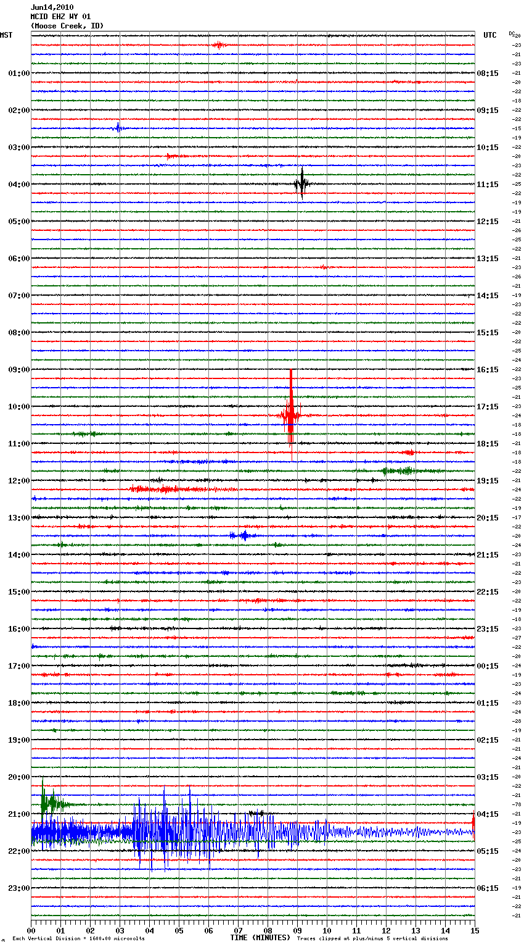
Task: Click the small blue event on the 02:00 hour
Action: pos(118,128)
